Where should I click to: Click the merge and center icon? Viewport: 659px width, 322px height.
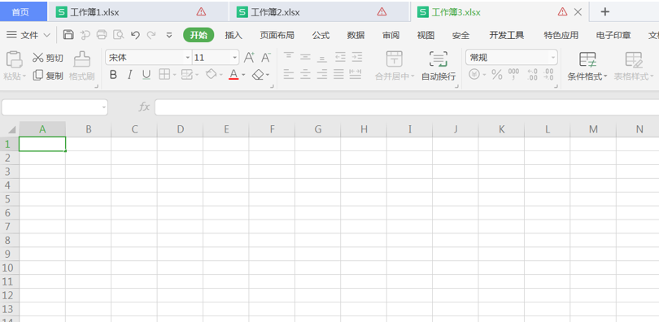(x=395, y=59)
